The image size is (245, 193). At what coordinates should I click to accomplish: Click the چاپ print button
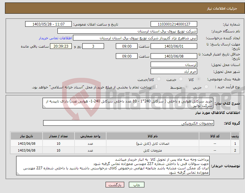point(136,185)
